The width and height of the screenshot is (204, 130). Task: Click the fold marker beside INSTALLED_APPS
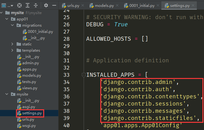(83, 75)
